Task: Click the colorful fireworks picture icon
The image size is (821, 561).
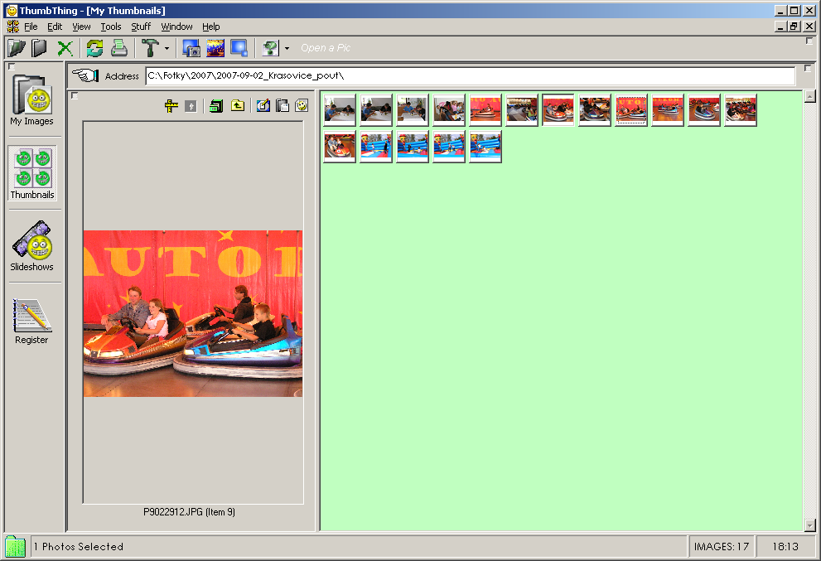Action: 215,48
